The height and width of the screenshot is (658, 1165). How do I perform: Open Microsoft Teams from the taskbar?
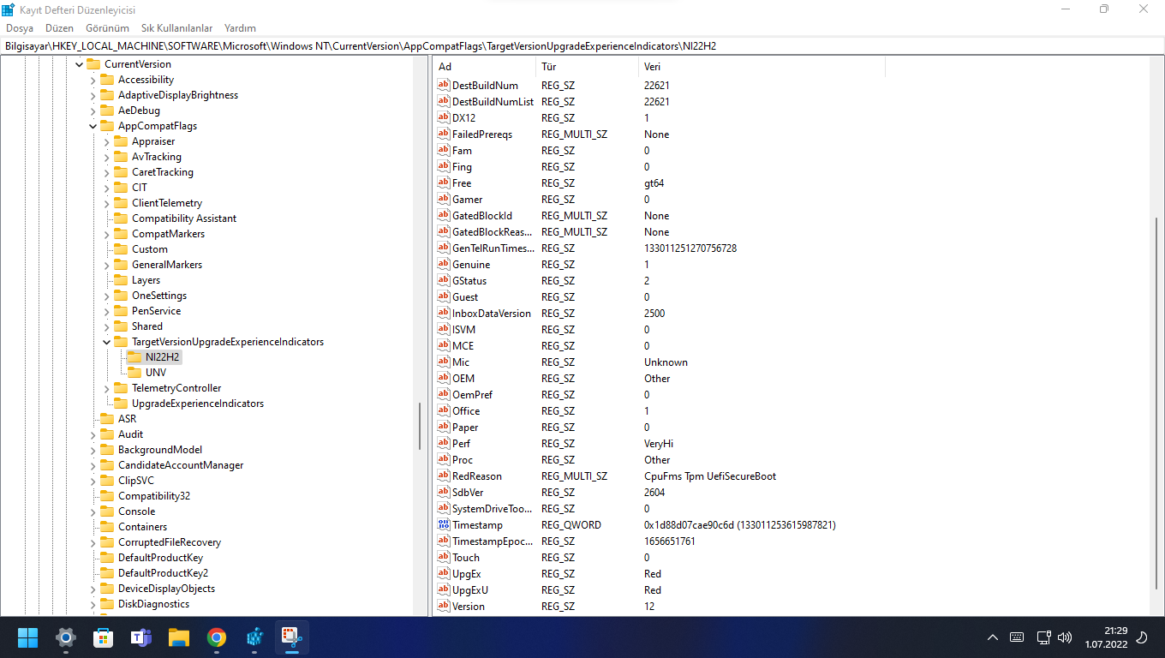coord(140,637)
